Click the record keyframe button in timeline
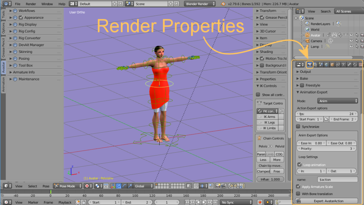Image resolution: width=364 pixels, height=205 pixels. coord(260,202)
